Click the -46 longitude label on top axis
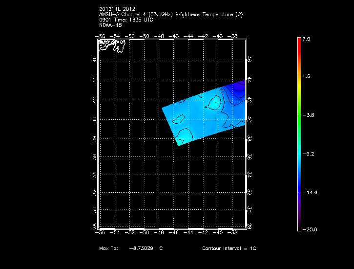 (x=174, y=36)
